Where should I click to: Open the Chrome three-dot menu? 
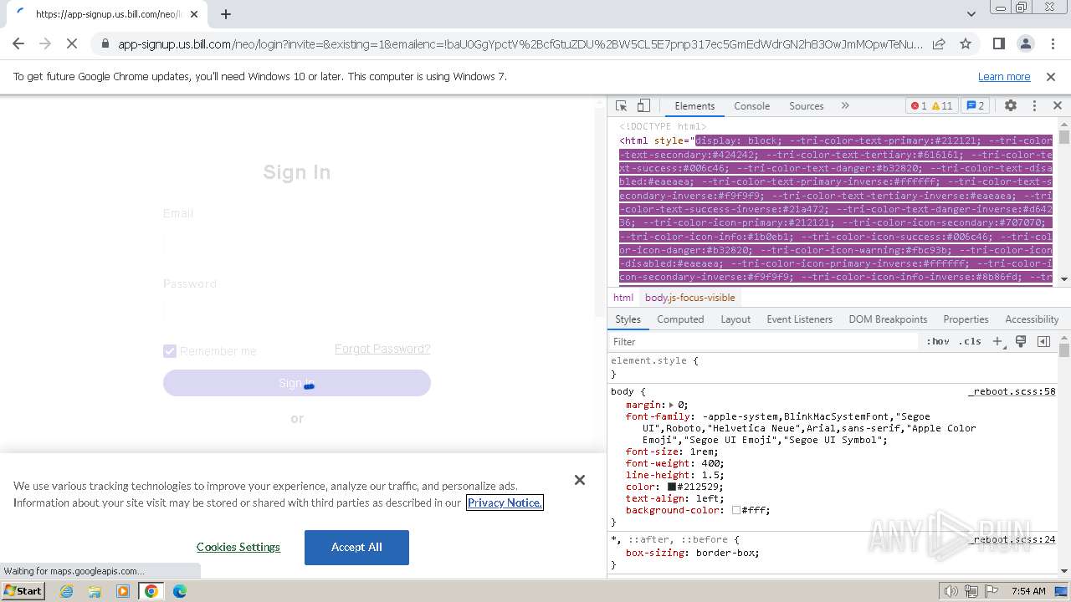pos(1051,43)
